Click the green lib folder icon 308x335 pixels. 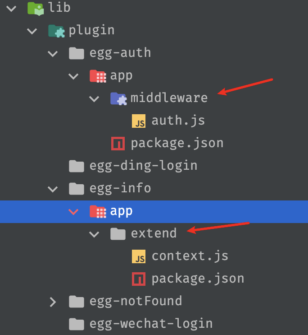(x=36, y=8)
